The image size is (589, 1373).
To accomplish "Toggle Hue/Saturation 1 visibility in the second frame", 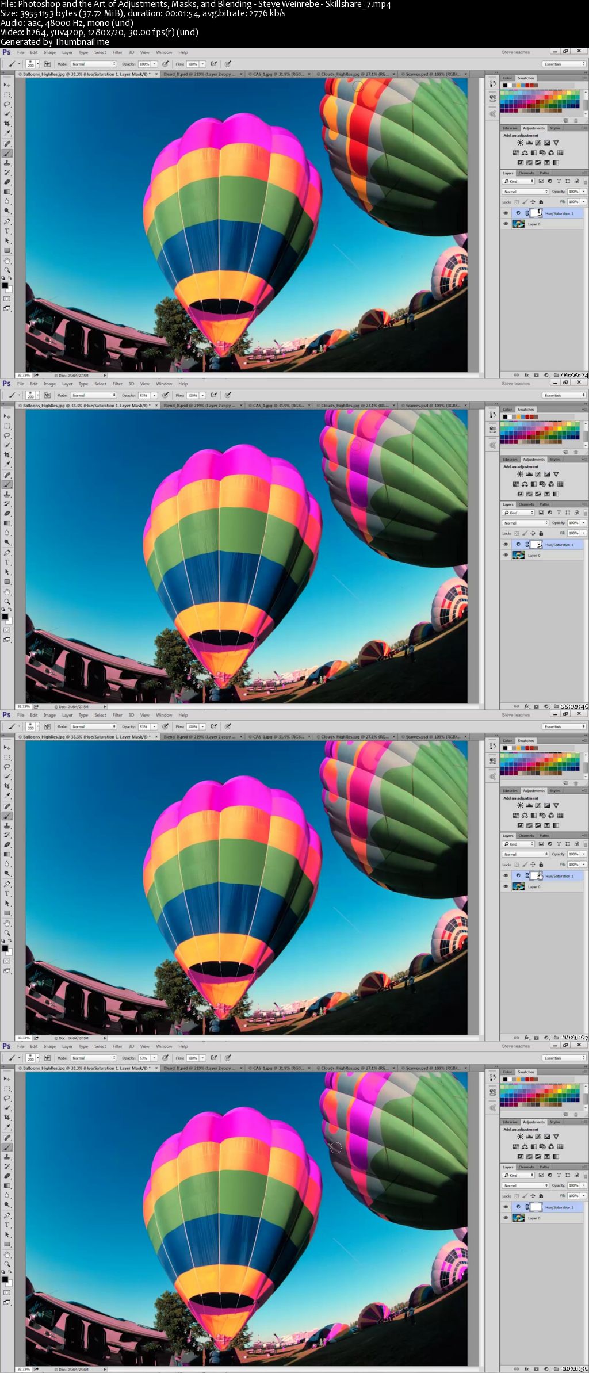I will point(506,544).
